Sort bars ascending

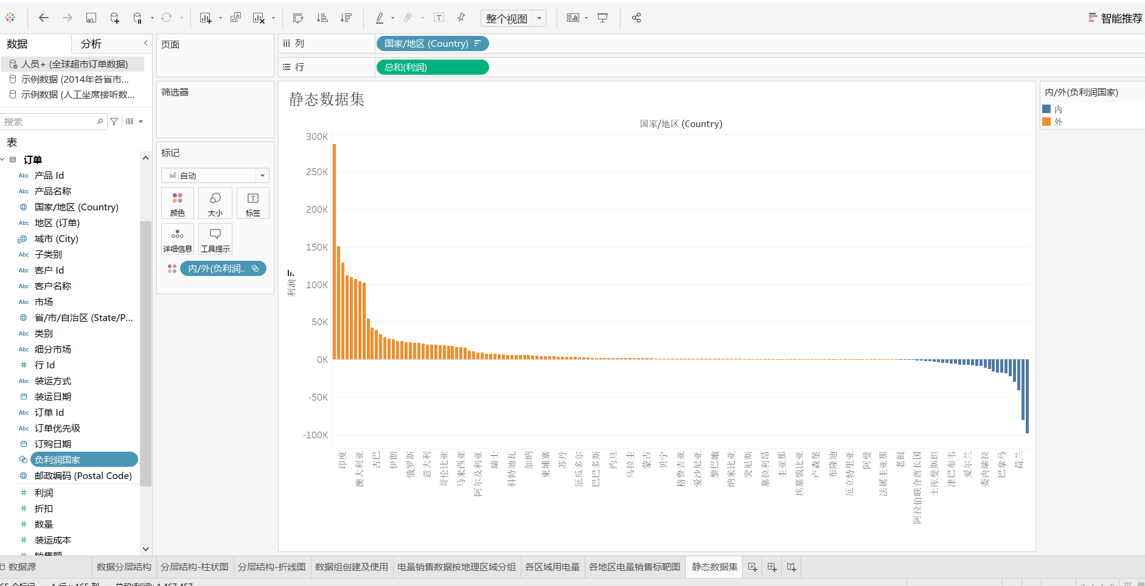322,18
